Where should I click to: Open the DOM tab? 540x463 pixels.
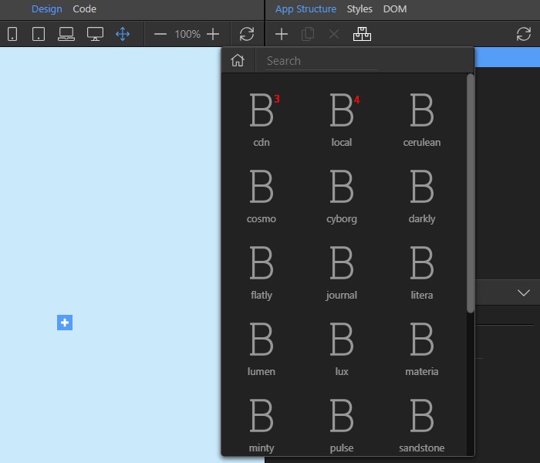395,9
